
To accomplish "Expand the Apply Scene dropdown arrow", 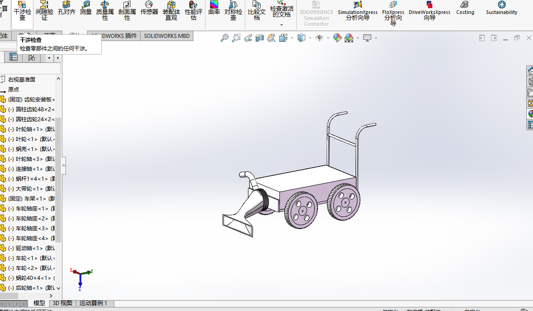I will tap(358, 38).
